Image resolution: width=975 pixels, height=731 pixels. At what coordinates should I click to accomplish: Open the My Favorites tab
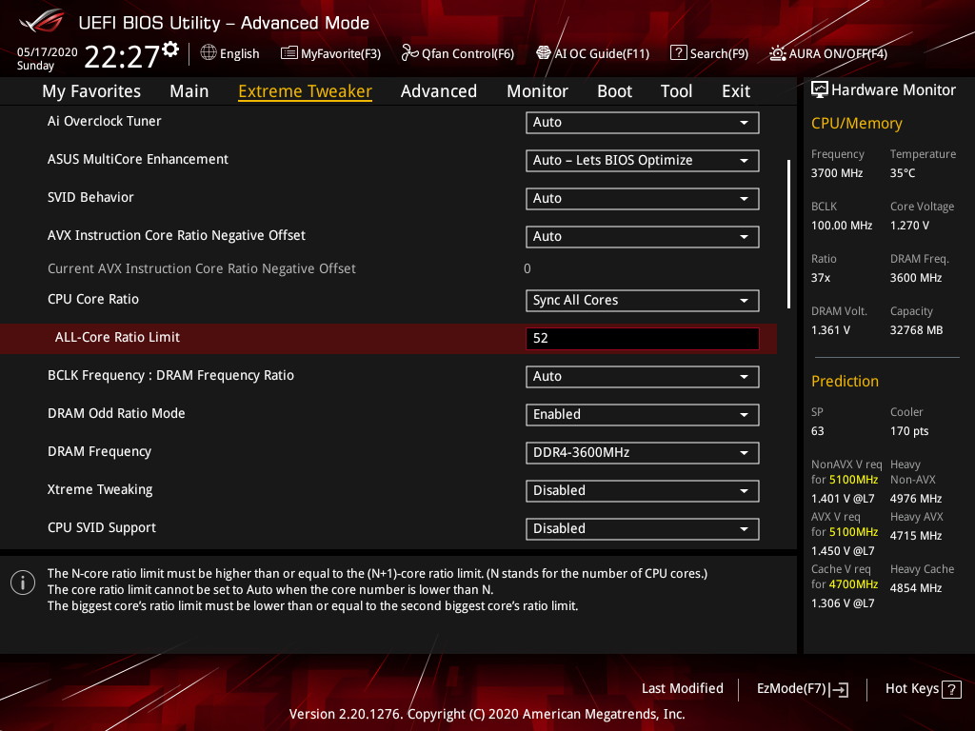coord(91,91)
